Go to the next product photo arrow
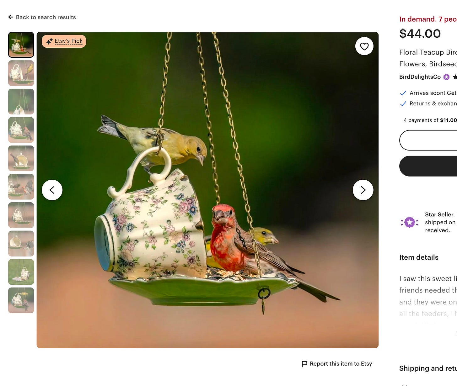The image size is (457, 386). click(363, 190)
